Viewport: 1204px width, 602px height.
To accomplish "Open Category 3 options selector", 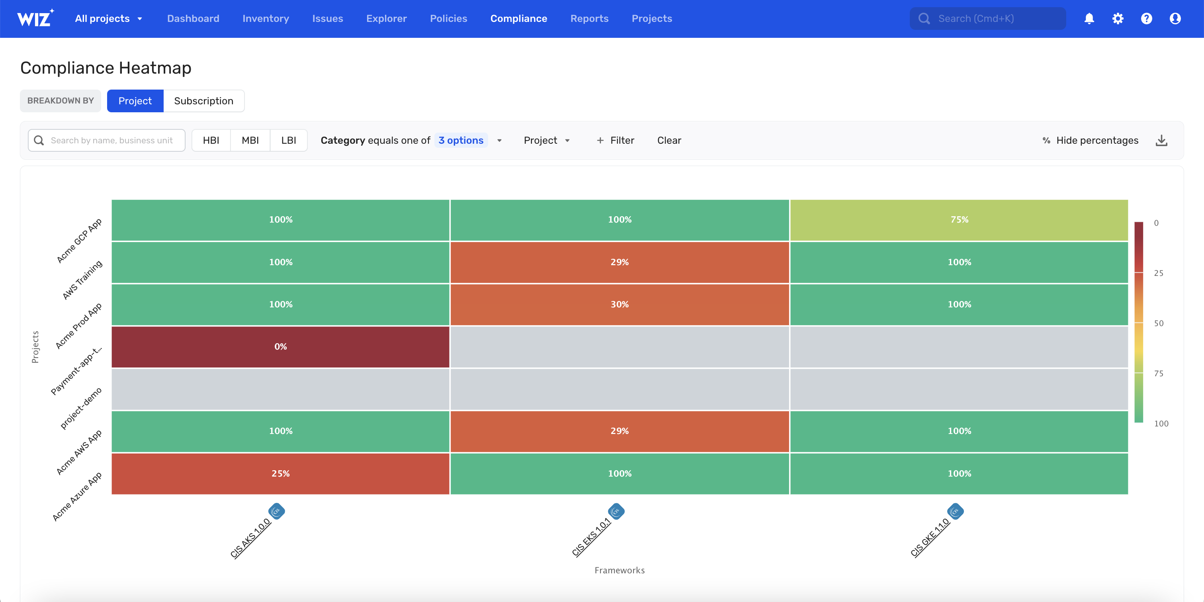I will point(461,140).
